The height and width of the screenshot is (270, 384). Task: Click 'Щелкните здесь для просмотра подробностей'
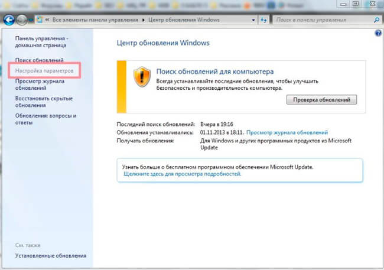[x=183, y=174]
